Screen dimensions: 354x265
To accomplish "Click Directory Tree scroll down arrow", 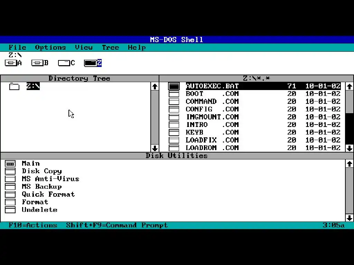I will (155, 148).
